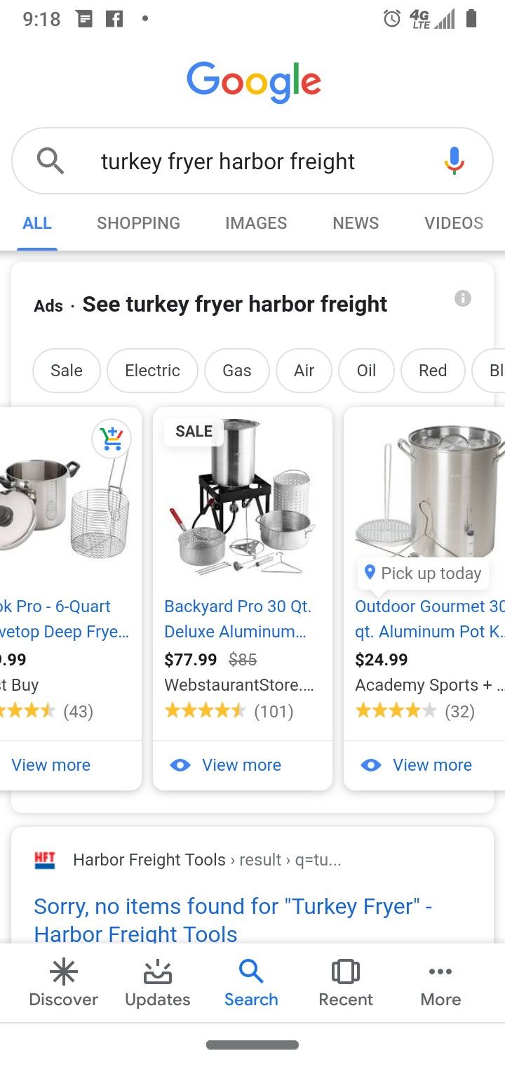The height and width of the screenshot is (1067, 505).
Task: Select the Gas filter chip
Action: click(x=236, y=371)
